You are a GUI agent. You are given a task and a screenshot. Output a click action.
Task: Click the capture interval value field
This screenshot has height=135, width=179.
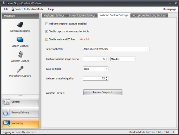click(x=94, y=59)
